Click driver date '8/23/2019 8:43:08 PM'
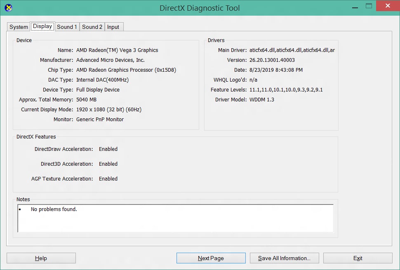Image resolution: width=400 pixels, height=270 pixels. pyautogui.click(x=276, y=70)
